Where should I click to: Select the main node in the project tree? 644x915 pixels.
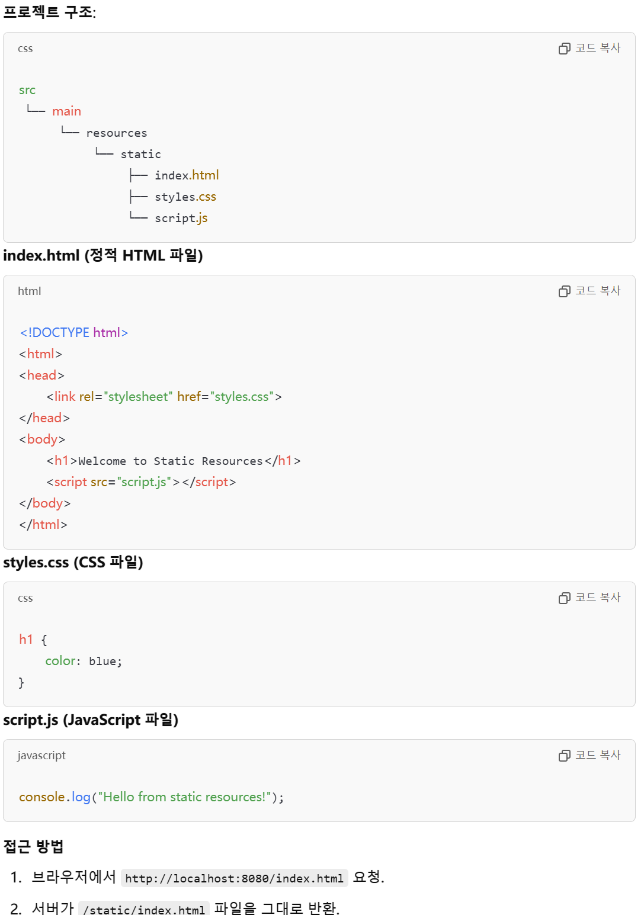coord(66,111)
